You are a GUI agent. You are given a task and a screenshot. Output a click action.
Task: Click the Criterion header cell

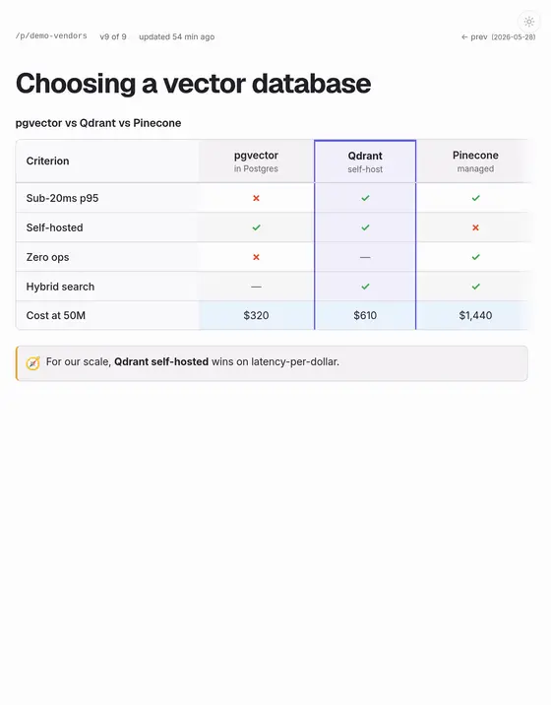pyautogui.click(x=107, y=160)
